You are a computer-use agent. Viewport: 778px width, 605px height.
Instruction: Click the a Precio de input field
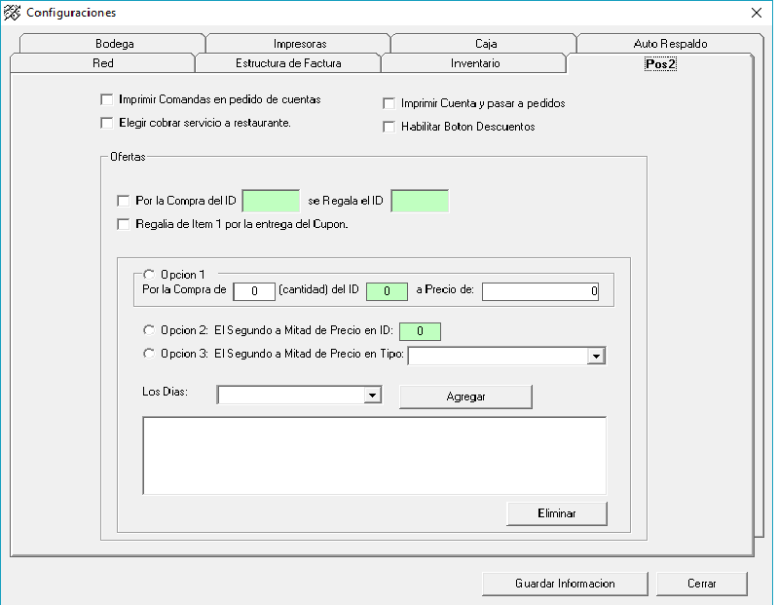click(540, 291)
